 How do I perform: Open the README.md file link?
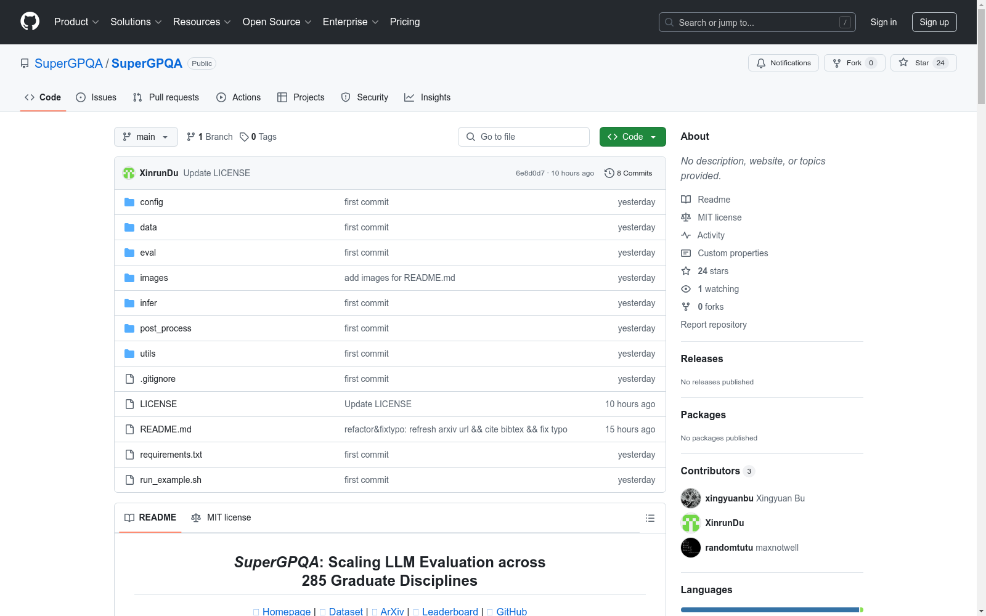pyautogui.click(x=165, y=429)
